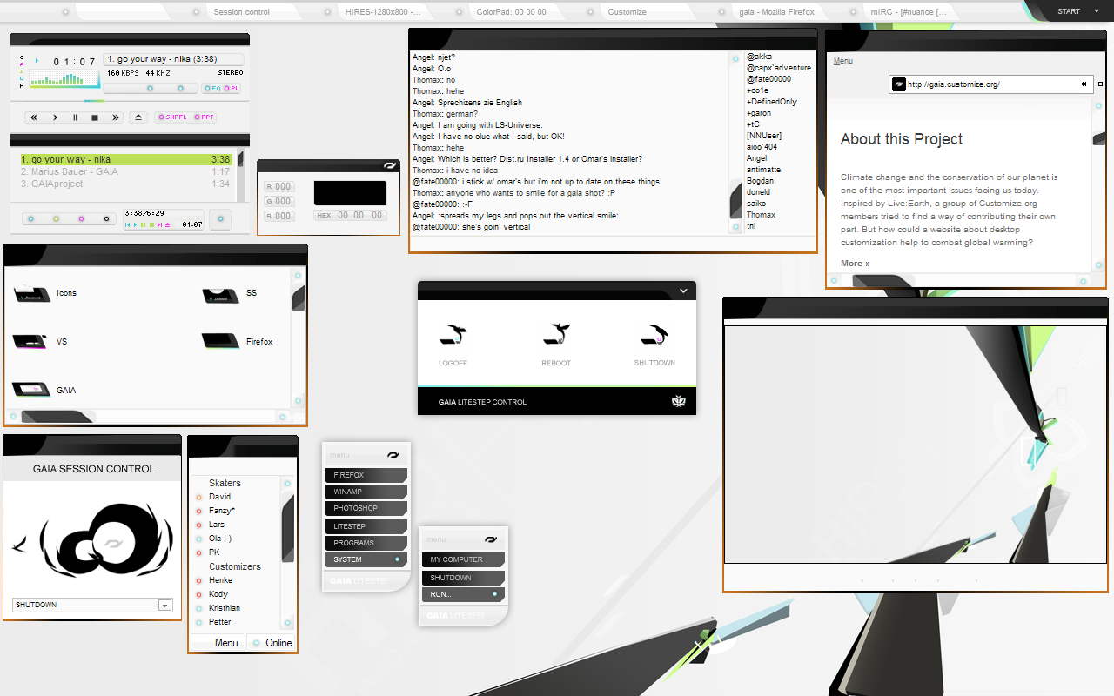This screenshot has width=1114, height=696.
Task: Pause Winamp playback
Action: 75,117
